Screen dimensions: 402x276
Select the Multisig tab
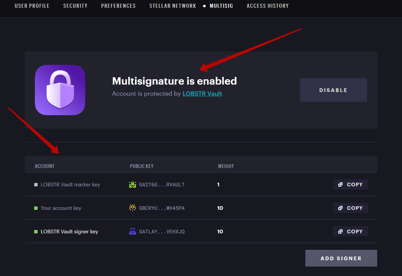coord(221,6)
